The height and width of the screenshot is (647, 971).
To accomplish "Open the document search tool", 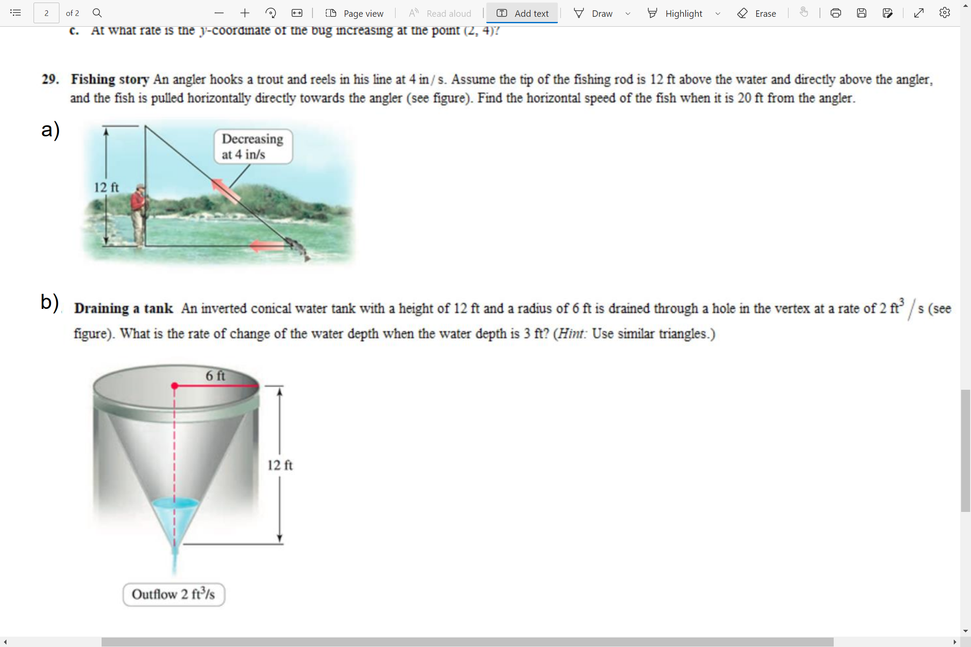I will pos(97,13).
